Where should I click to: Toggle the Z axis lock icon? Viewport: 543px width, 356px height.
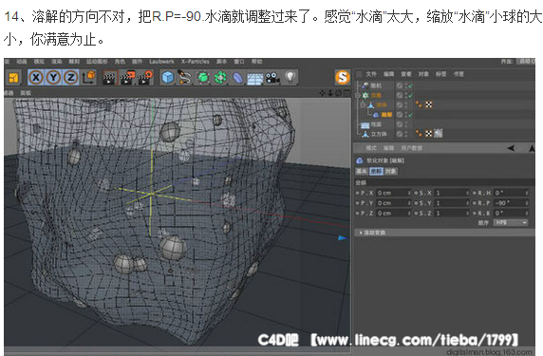pos(70,77)
